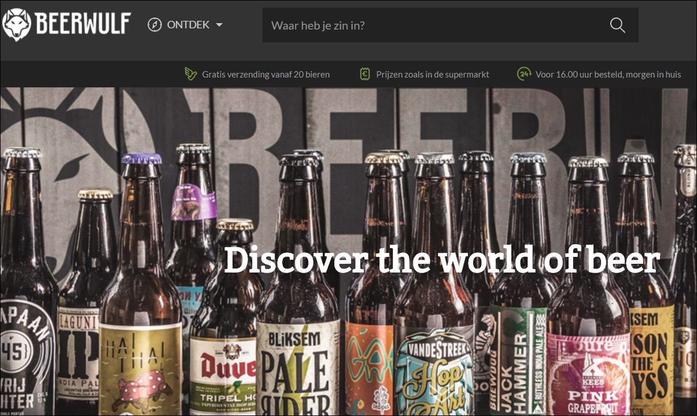Open 'Prijzen zoals in de supermarkt' link
The height and width of the screenshot is (416, 697).
point(432,74)
